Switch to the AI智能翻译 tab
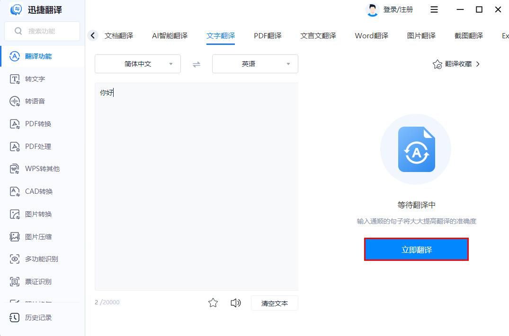The height and width of the screenshot is (336, 509). coord(170,35)
